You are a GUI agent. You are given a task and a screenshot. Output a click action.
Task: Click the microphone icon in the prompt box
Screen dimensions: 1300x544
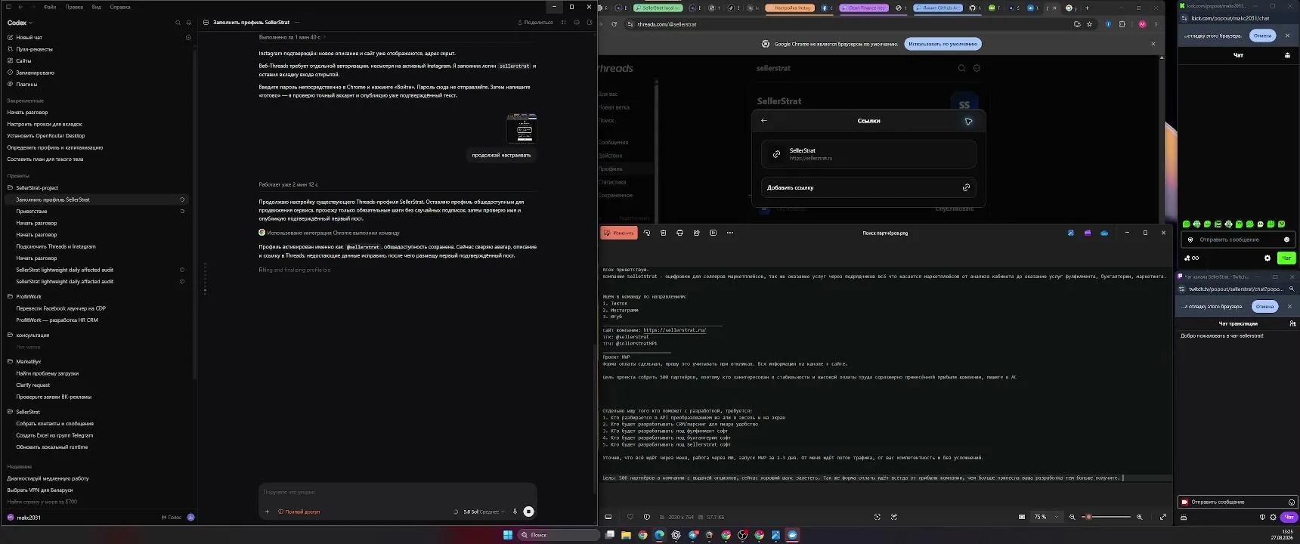pyautogui.click(x=515, y=512)
